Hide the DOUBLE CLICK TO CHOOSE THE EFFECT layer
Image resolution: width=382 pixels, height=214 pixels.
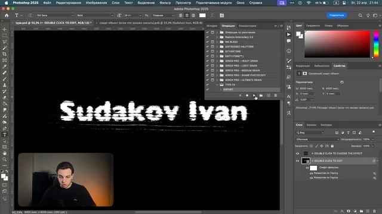[297, 153]
